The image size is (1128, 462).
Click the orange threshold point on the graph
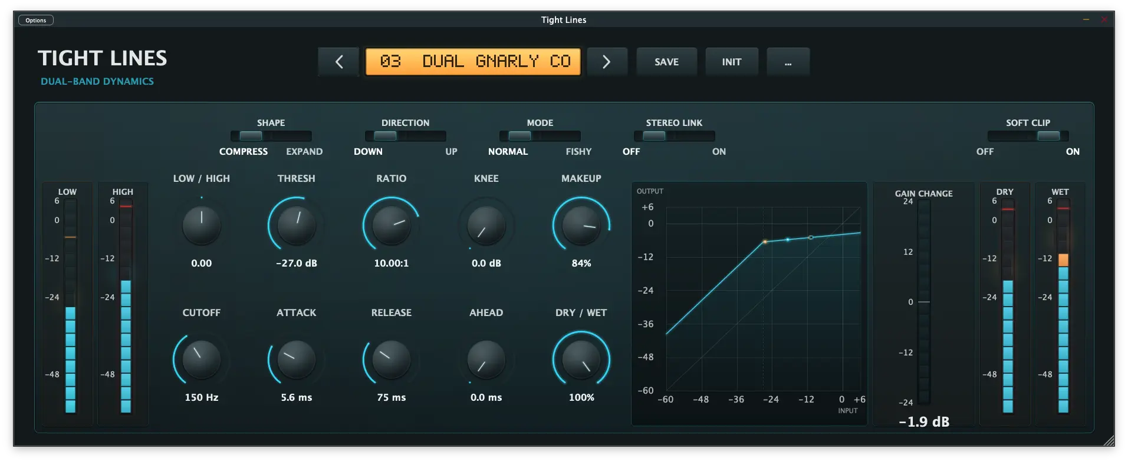tap(765, 241)
